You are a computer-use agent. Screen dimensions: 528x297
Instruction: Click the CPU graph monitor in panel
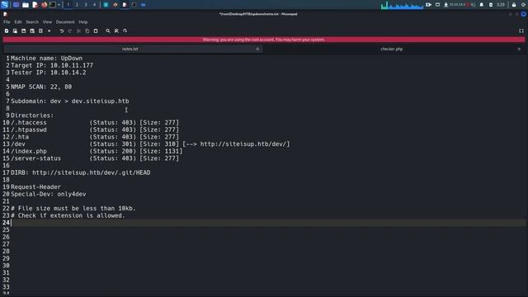click(x=402, y=5)
